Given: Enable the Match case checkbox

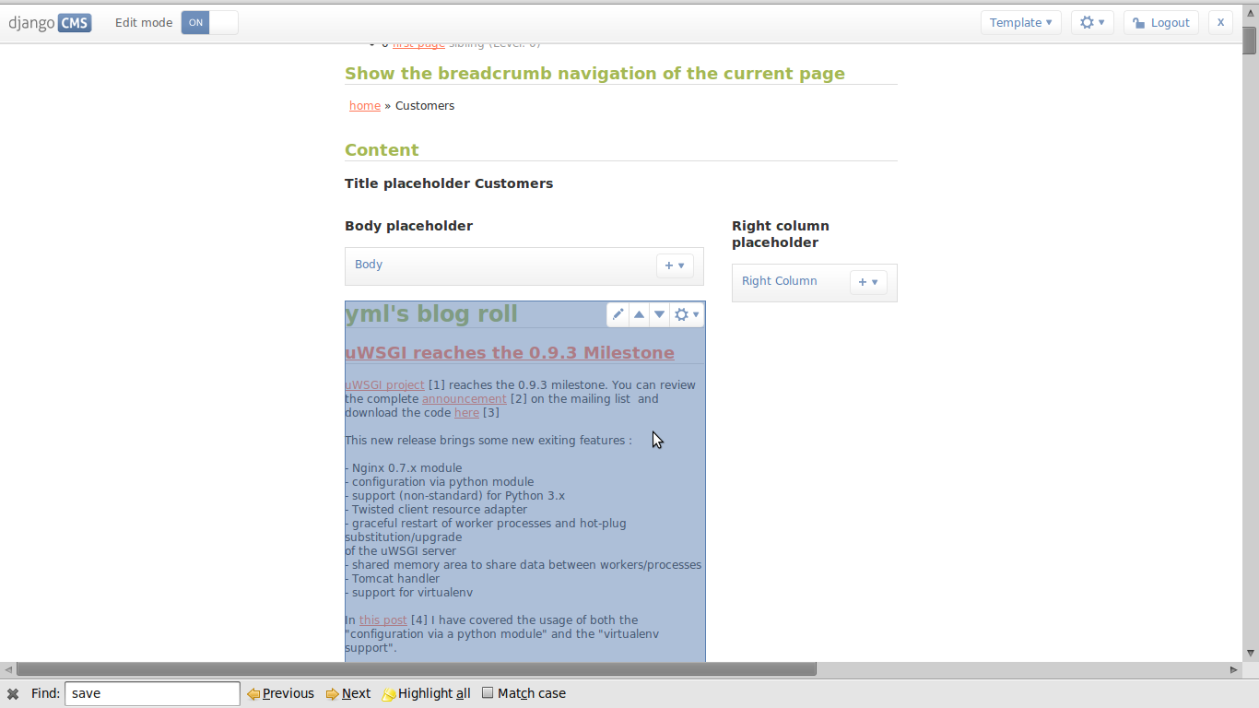Looking at the screenshot, I should [488, 693].
